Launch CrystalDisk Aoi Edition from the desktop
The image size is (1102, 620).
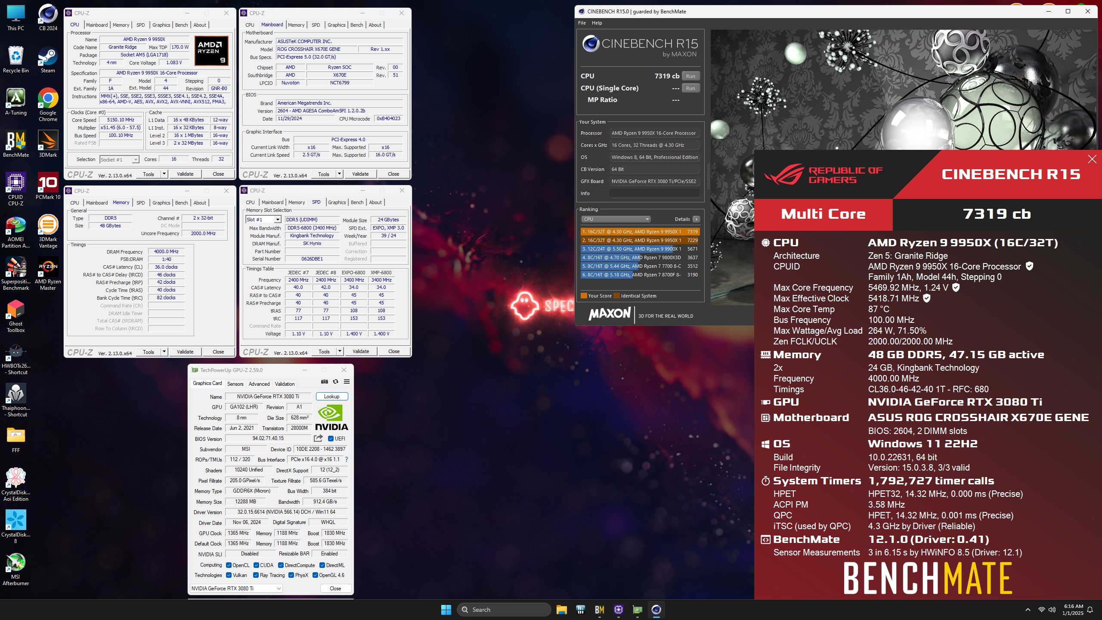tap(16, 484)
